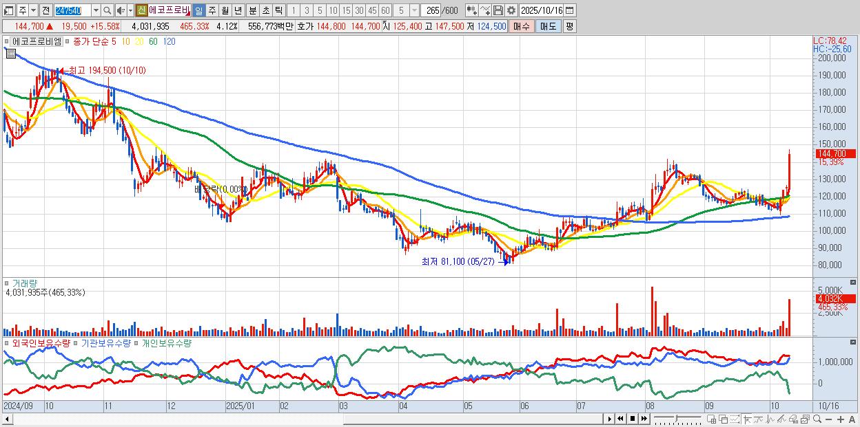Click the magnifier zoom icon in bottom toolbar

(x=817, y=419)
